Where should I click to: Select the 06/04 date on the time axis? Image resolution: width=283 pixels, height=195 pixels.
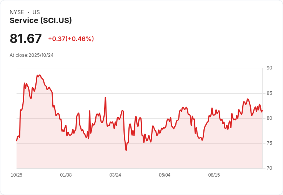tap(165, 175)
